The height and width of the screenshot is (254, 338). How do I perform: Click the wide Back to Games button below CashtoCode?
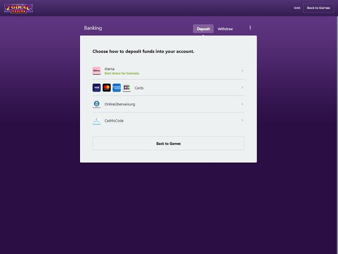coord(168,143)
